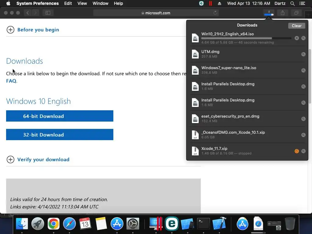The width and height of the screenshot is (312, 234).
Task: Reveal Win10_21H2_English_x64.iso in Finder
Action: [x=303, y=38]
